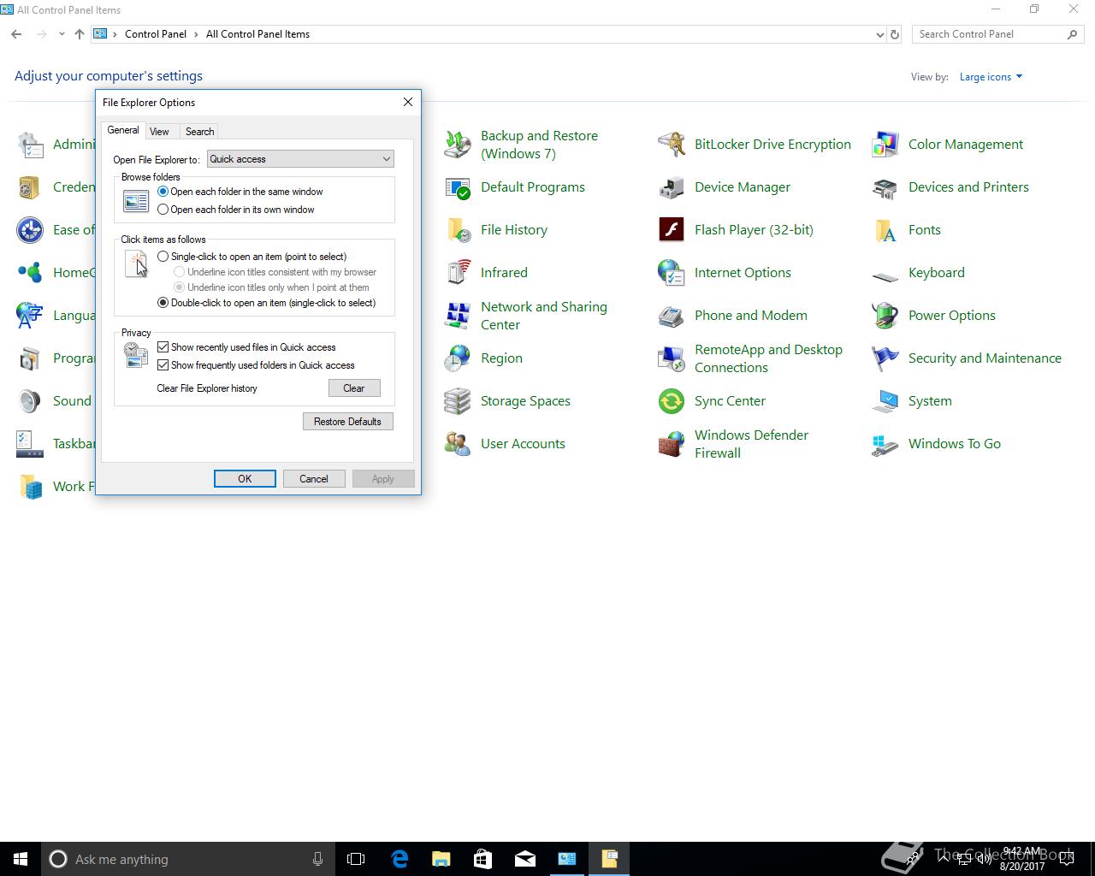
Task: Click the User Accounts icon
Action: (x=458, y=444)
